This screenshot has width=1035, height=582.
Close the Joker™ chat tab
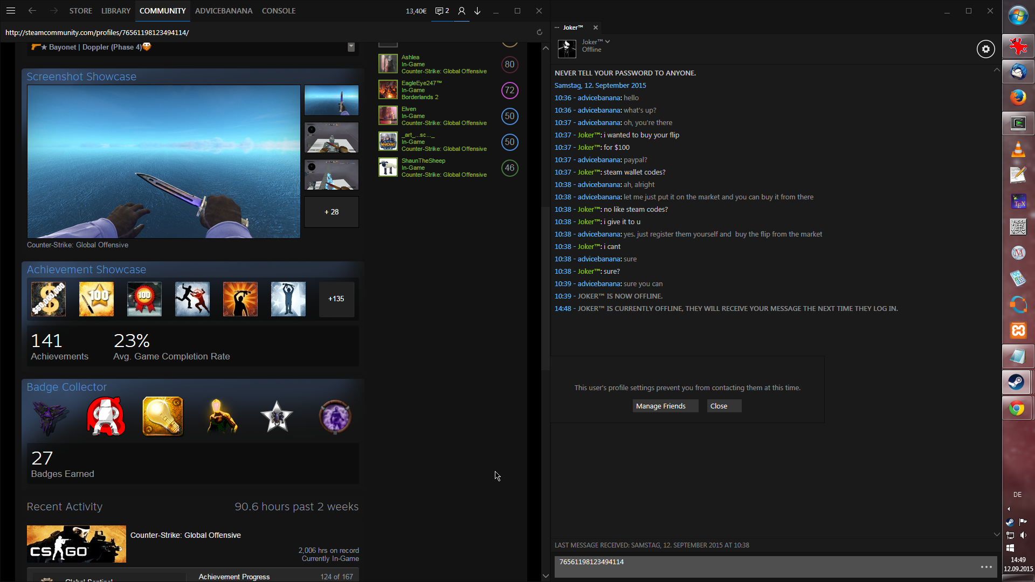pos(596,27)
